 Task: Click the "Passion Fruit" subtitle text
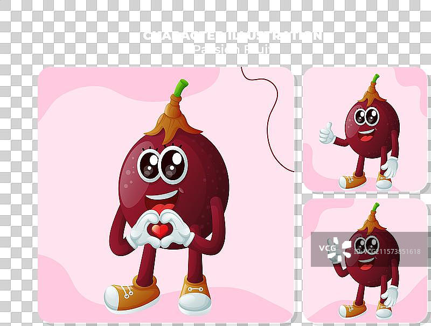pyautogui.click(x=232, y=49)
